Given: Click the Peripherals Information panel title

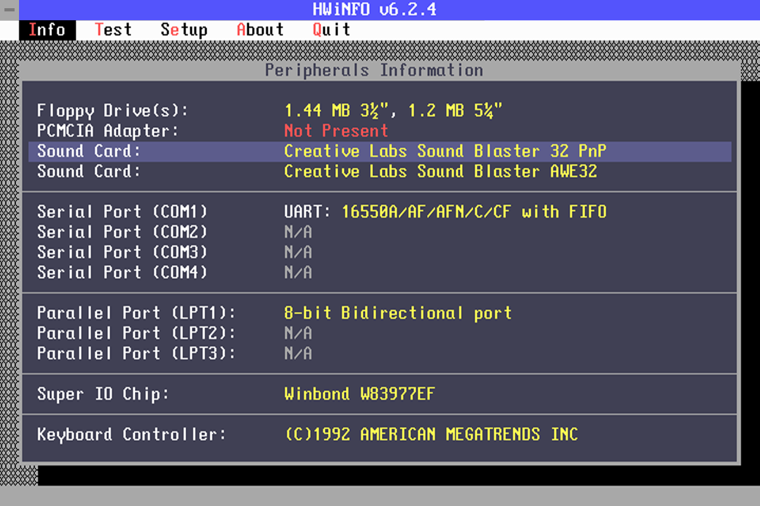Looking at the screenshot, I should point(374,70).
